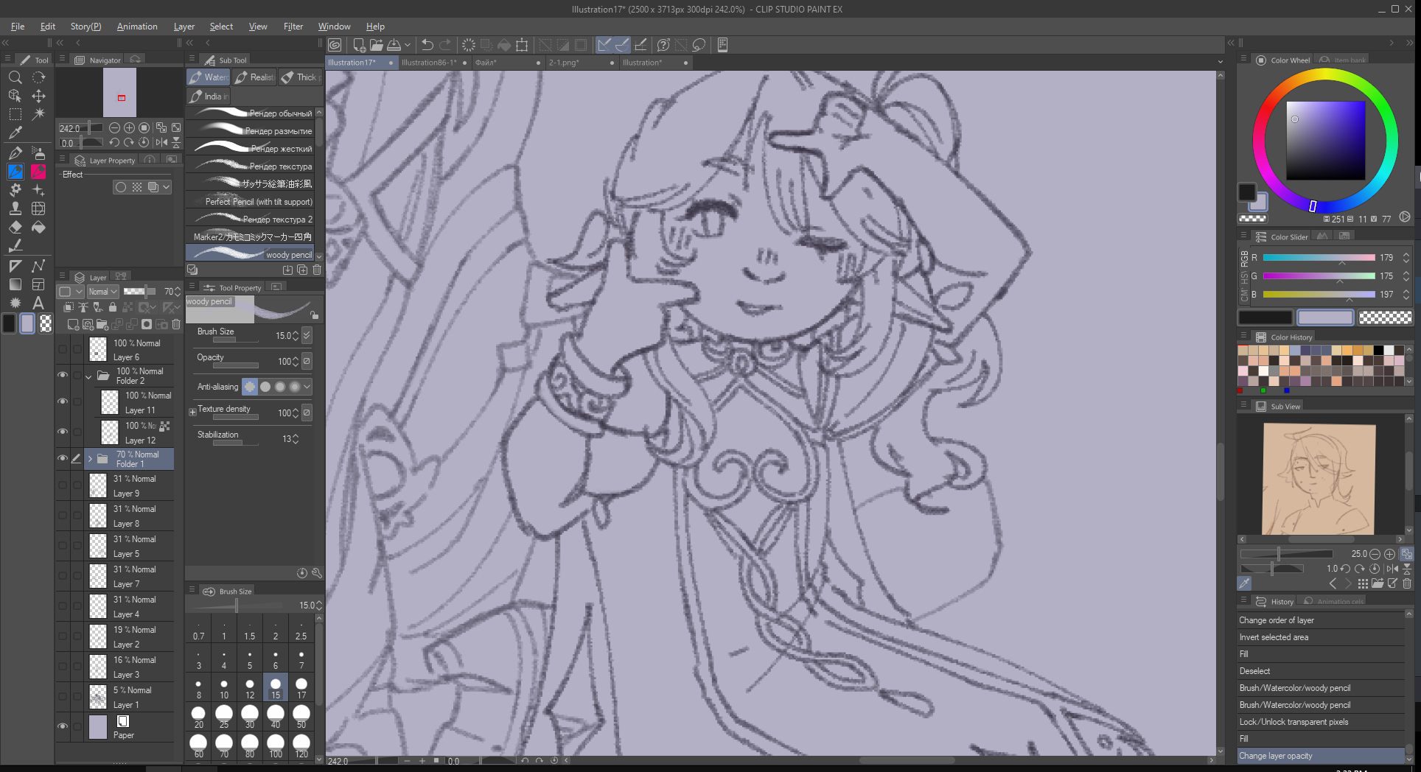1421x772 pixels.
Task: Click 'Invert selected area' in History
Action: [x=1274, y=637]
